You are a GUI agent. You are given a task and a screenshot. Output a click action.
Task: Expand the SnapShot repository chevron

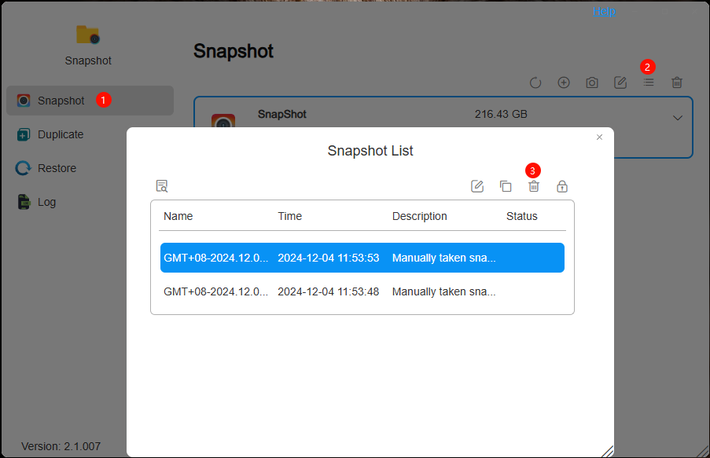pyautogui.click(x=678, y=118)
